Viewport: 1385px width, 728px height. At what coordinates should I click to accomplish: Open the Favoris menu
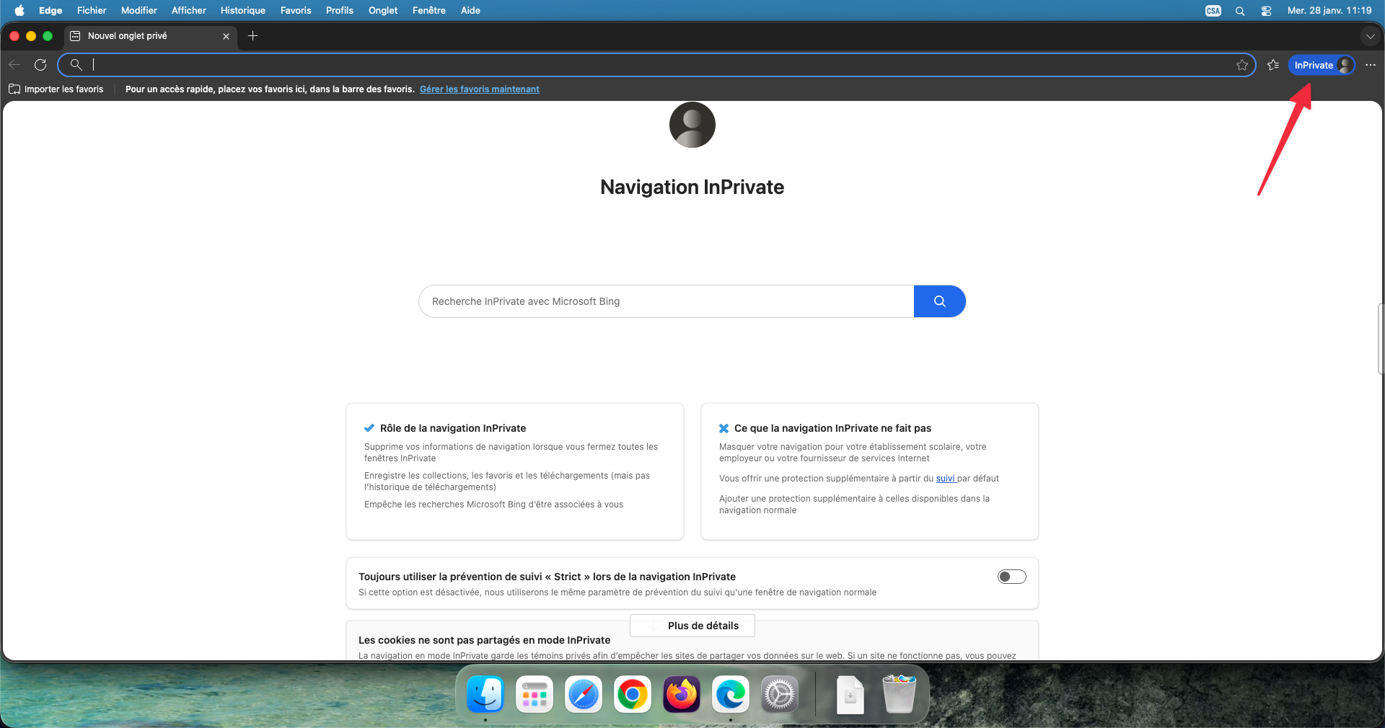pyautogui.click(x=296, y=10)
